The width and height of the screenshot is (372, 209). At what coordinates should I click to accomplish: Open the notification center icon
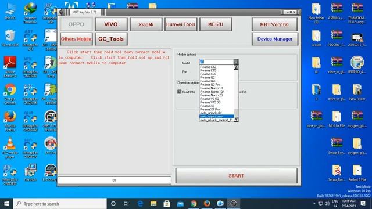click(363, 204)
